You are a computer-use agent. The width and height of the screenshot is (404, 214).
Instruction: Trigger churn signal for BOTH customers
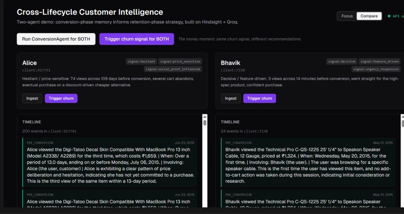136,39
